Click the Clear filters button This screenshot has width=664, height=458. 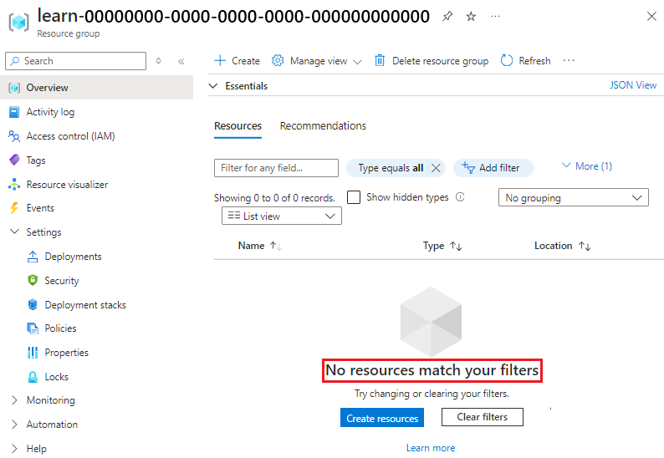[482, 417]
